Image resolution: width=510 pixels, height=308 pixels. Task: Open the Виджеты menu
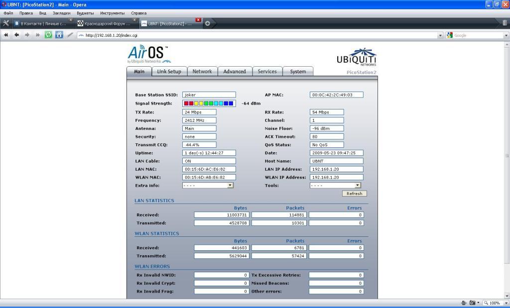coord(85,13)
